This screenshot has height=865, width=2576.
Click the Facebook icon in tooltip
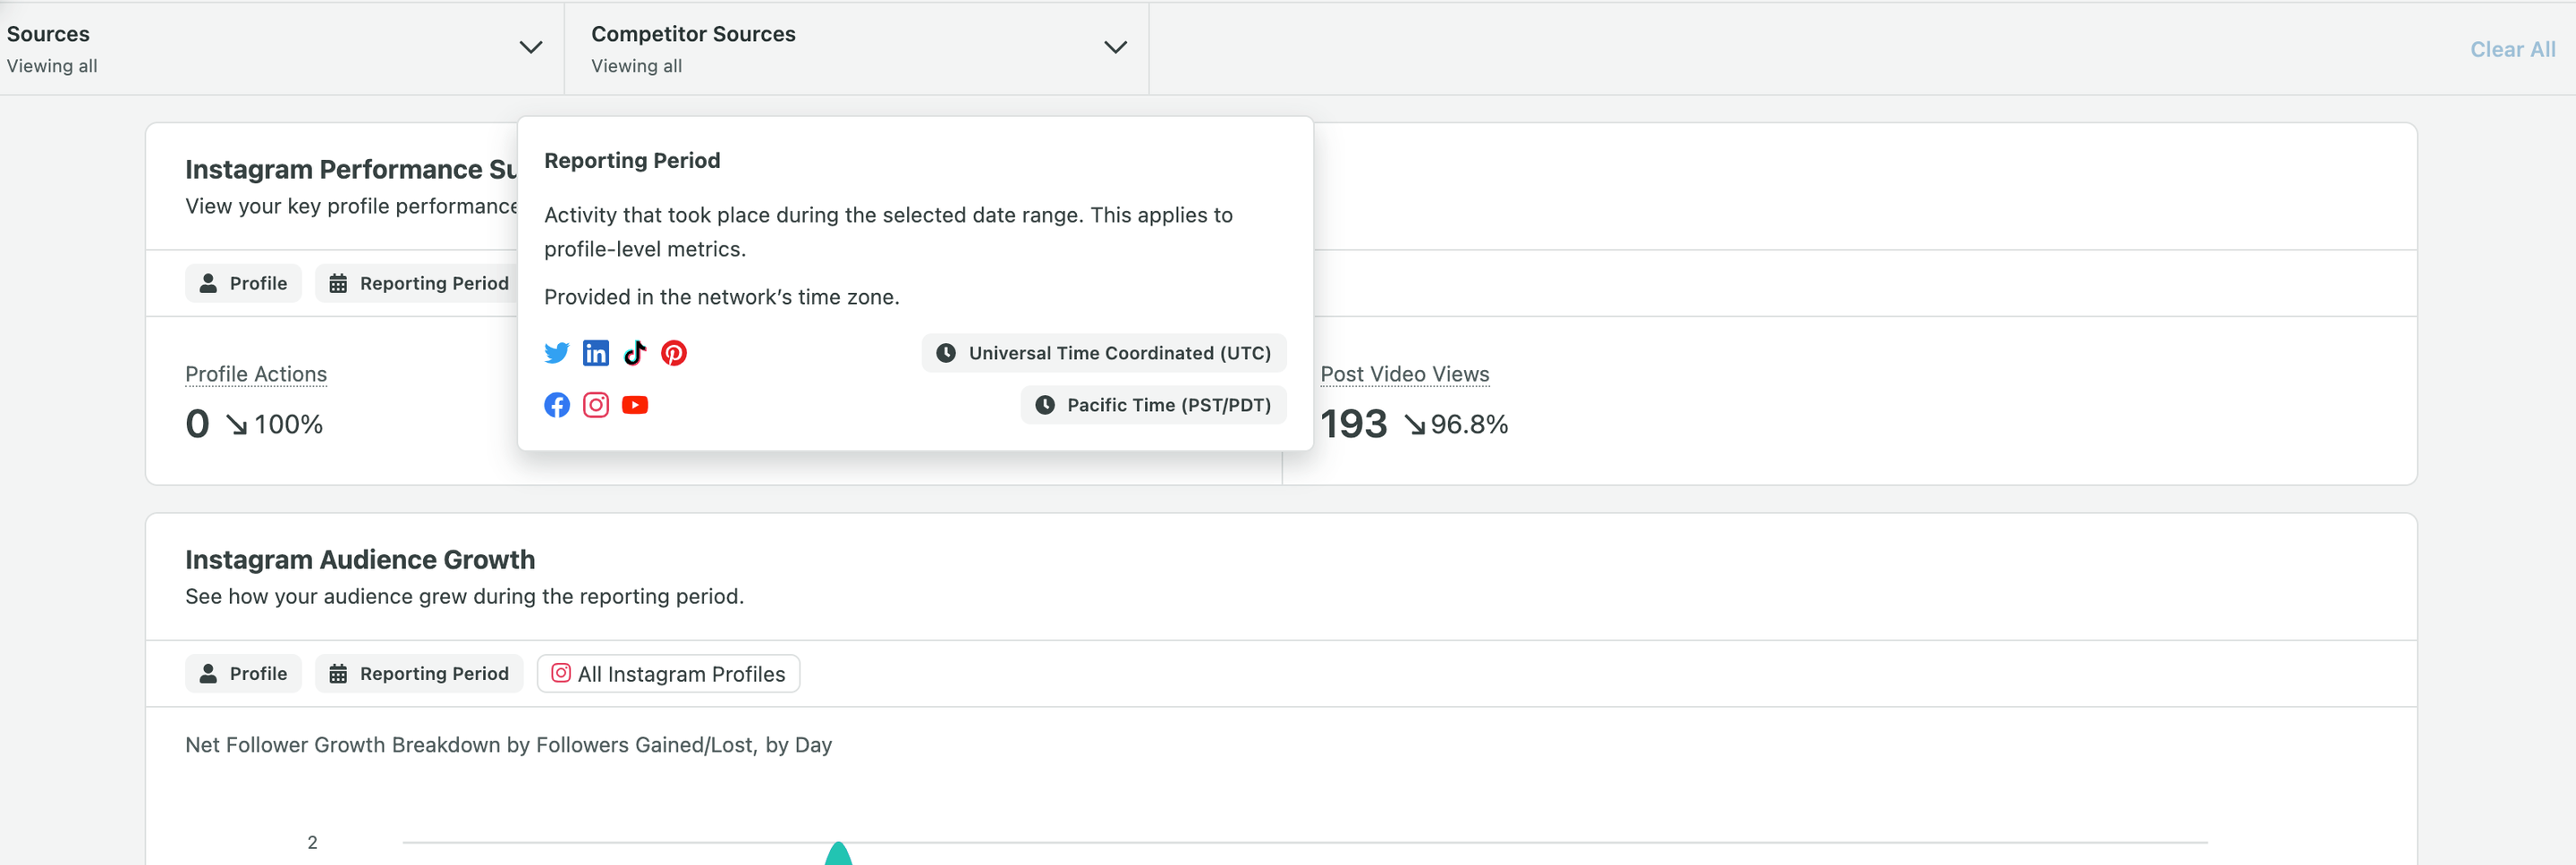click(x=557, y=405)
